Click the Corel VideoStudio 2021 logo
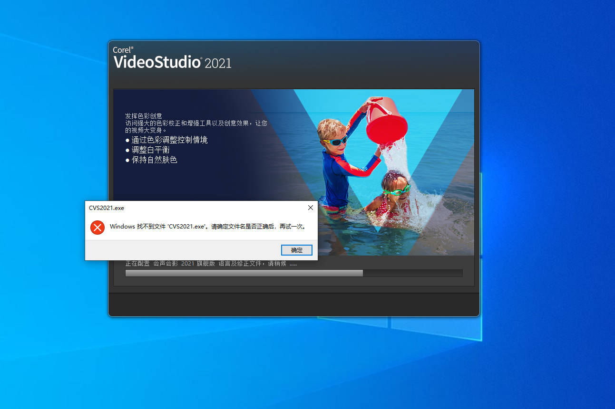The height and width of the screenshot is (409, 615). [172, 58]
